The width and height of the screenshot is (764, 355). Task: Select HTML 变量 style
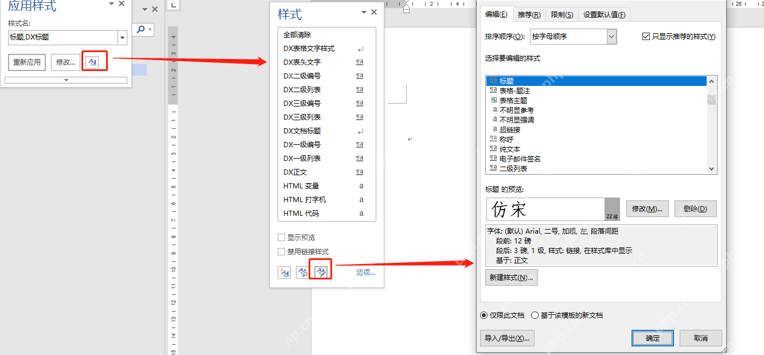pos(326,186)
